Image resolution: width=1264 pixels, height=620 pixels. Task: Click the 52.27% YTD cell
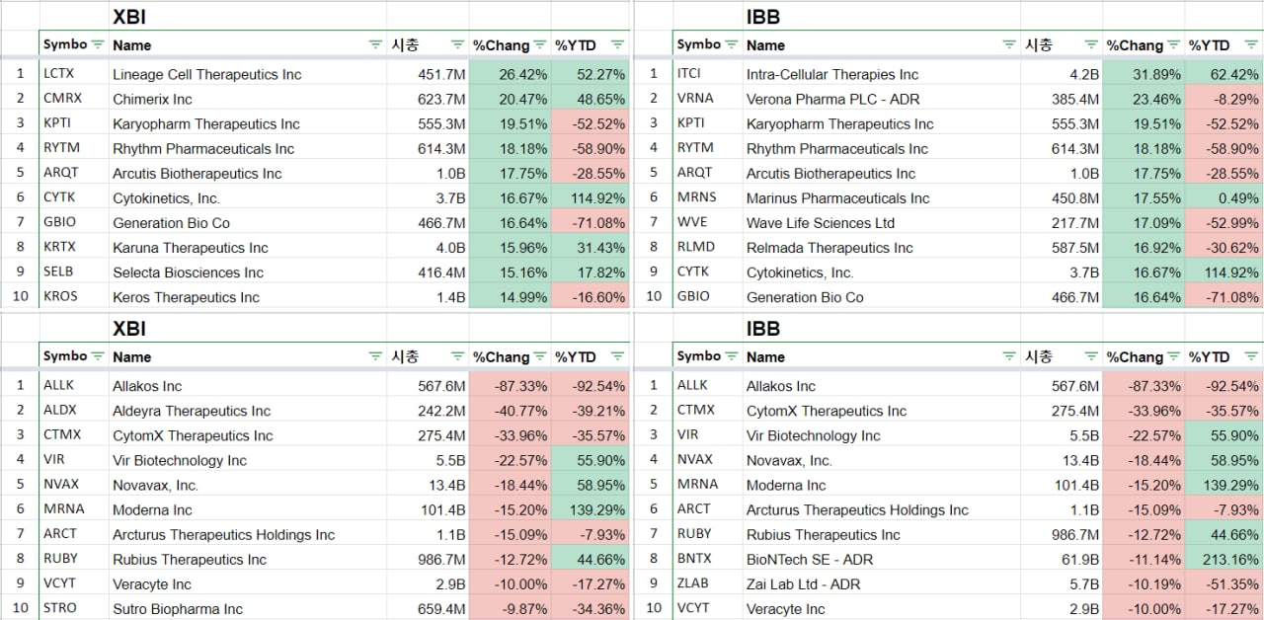591,74
